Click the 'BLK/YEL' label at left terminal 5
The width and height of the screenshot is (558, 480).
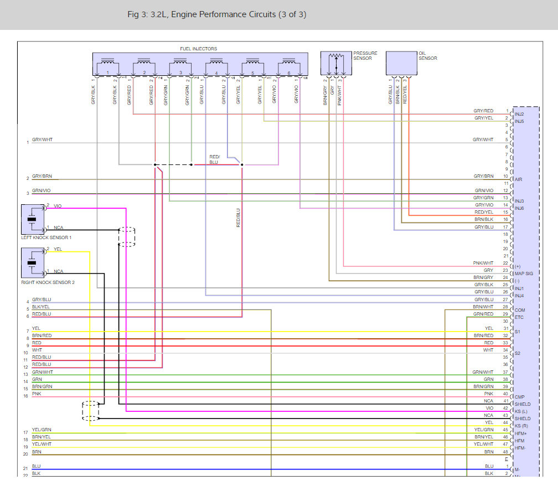tap(41, 307)
